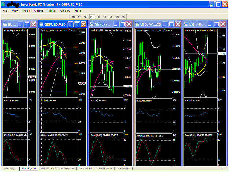Maximize the USDJPY,M30 chart window
Viewport: 229px width, 172px height.
pyautogui.click(x=171, y=24)
